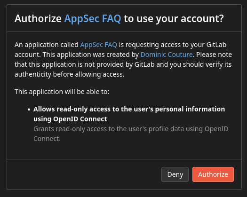Click the bold OpenID Connect permission title
This screenshot has width=247, height=197.
point(129,114)
